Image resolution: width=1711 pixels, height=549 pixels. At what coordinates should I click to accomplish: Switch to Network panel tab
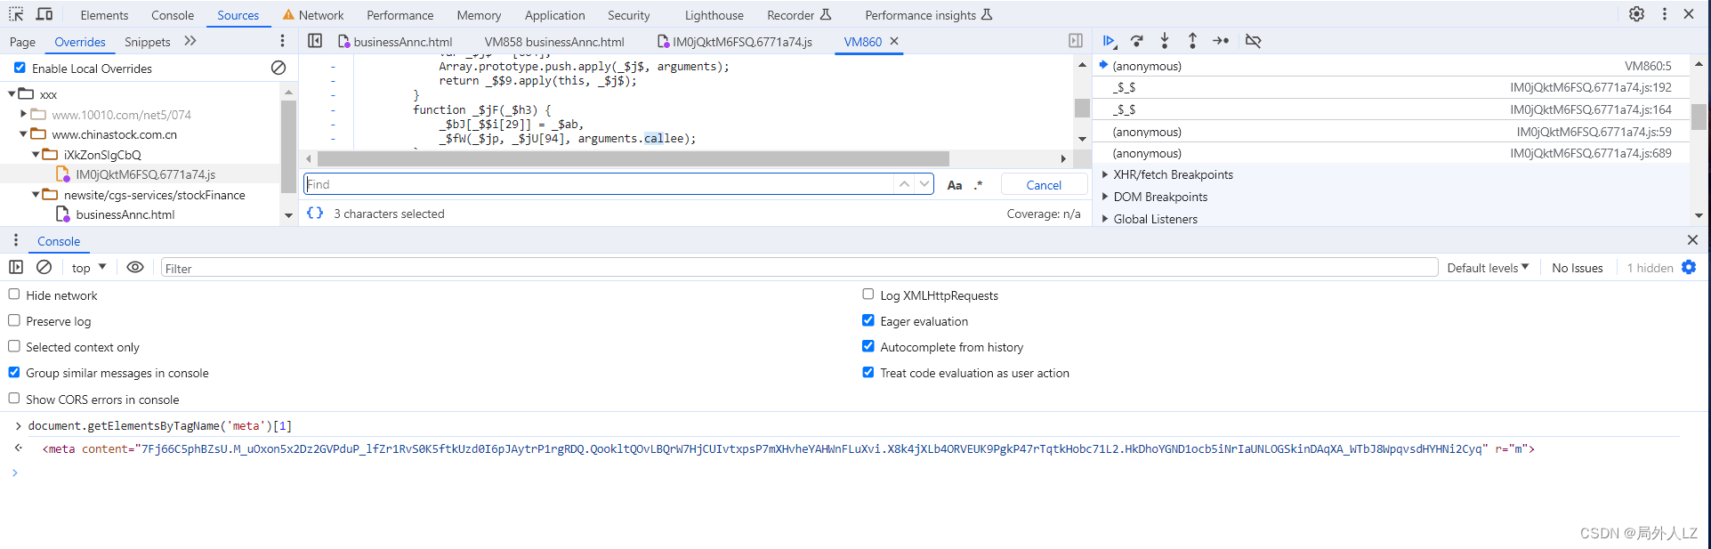(313, 15)
